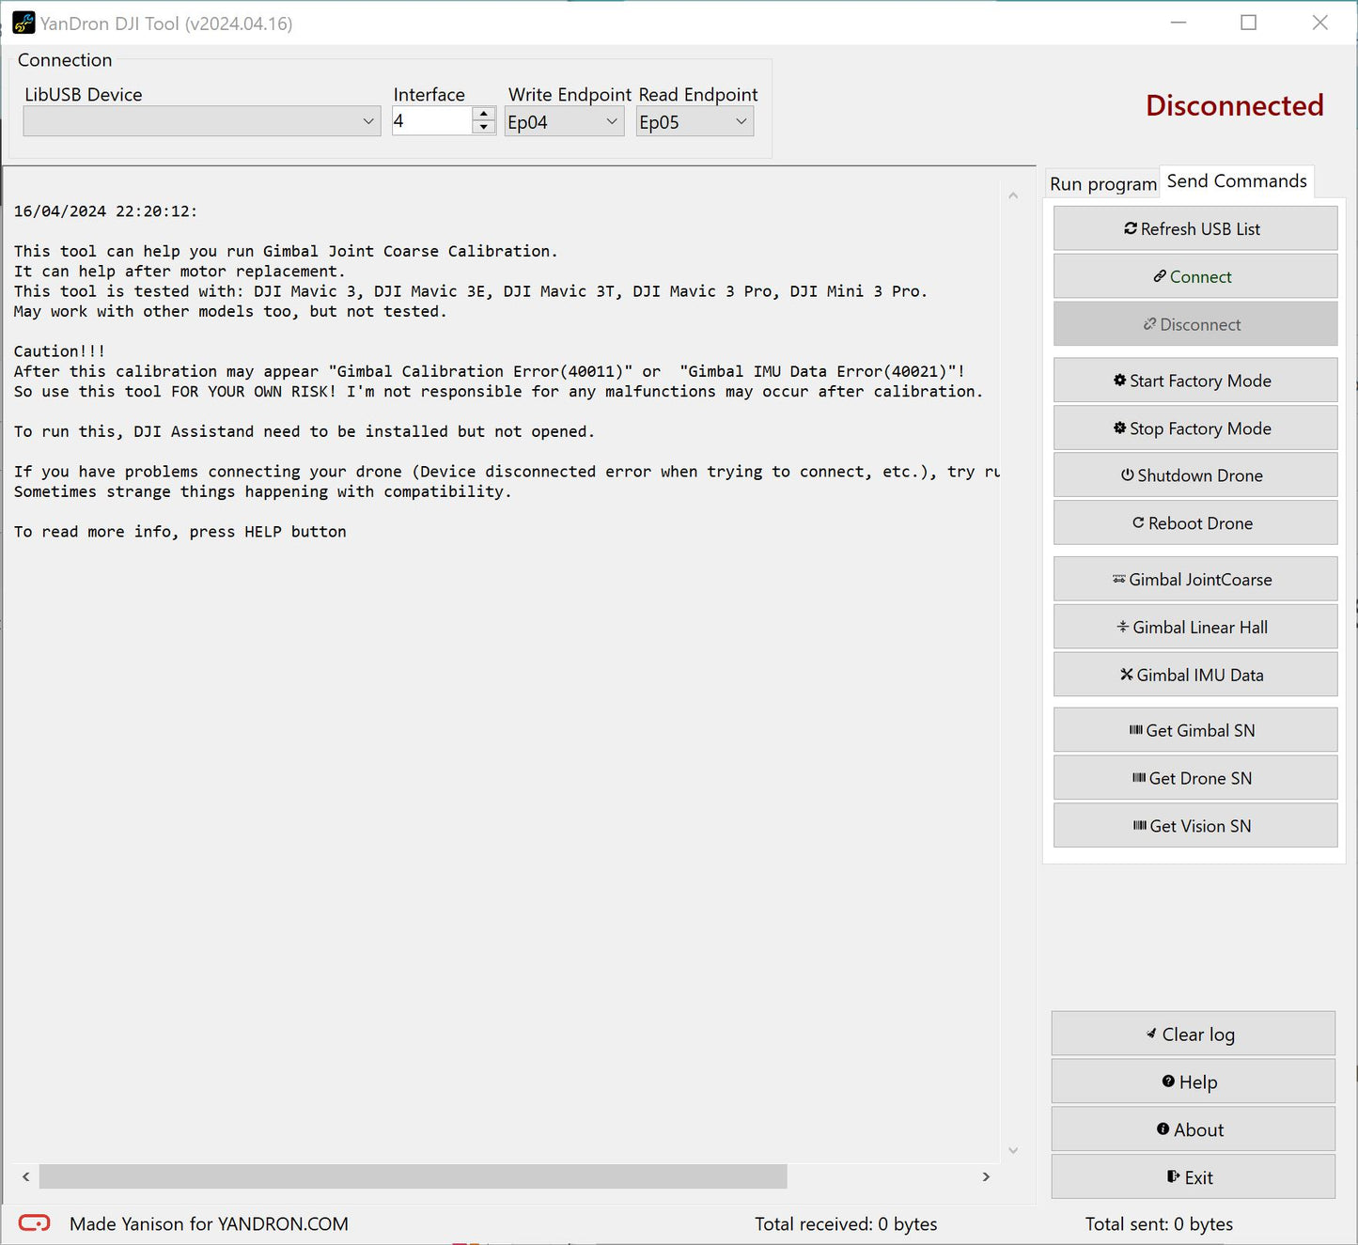The height and width of the screenshot is (1245, 1358).
Task: Click the Interface number input field
Action: tap(430, 121)
